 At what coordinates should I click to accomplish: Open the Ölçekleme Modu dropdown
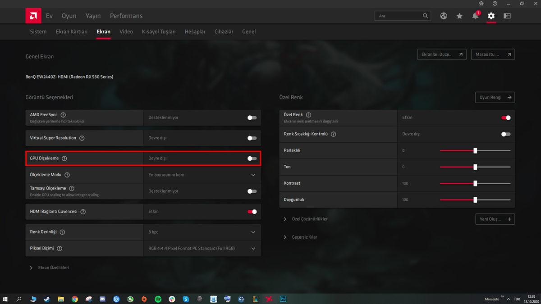pos(253,175)
